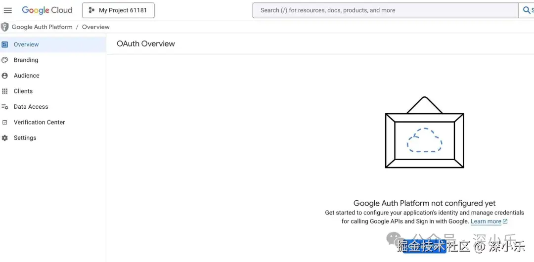
Task: Click the "not configured yet" heading
Action: pos(424,203)
